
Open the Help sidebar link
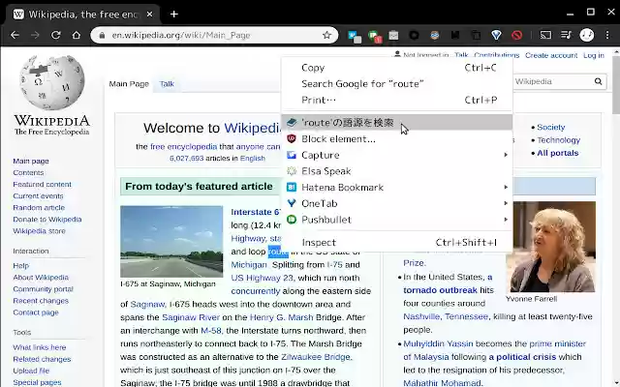pyautogui.click(x=20, y=266)
